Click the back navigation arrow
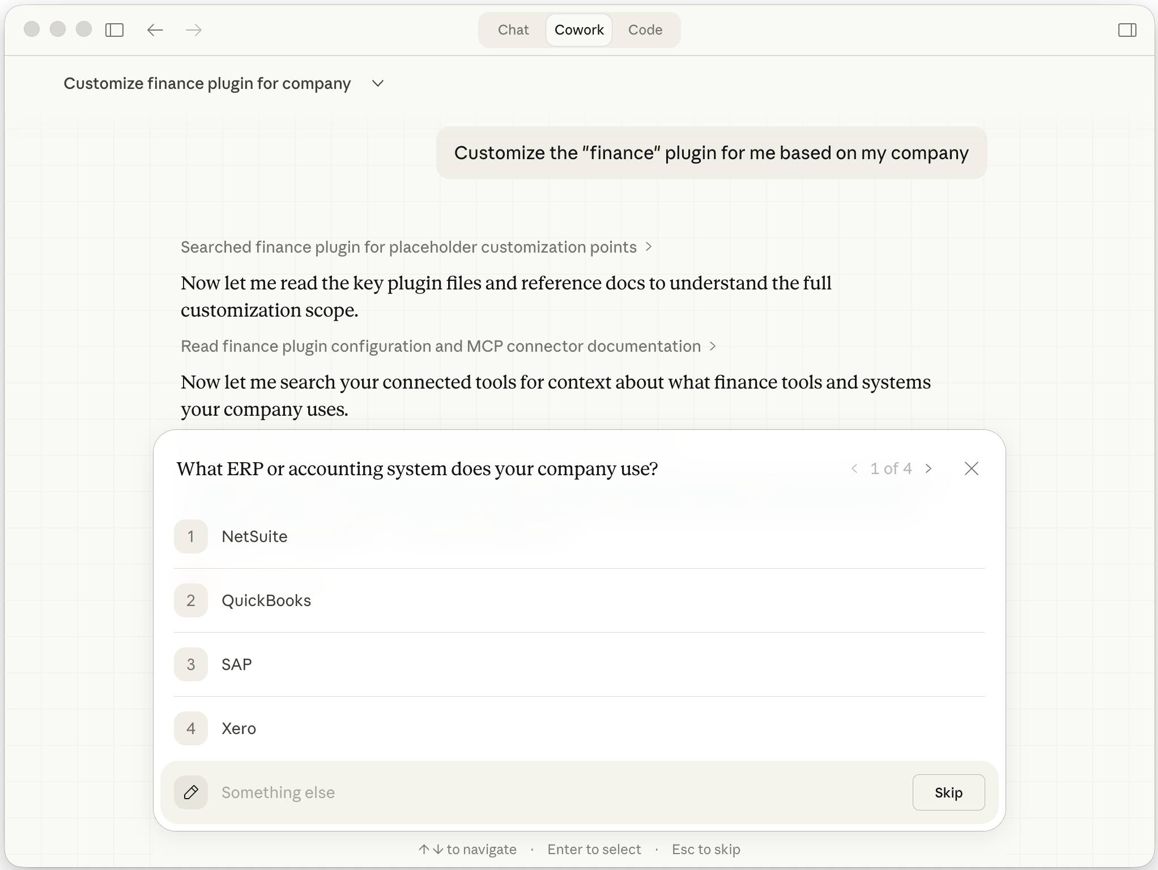The height and width of the screenshot is (870, 1158). [155, 30]
